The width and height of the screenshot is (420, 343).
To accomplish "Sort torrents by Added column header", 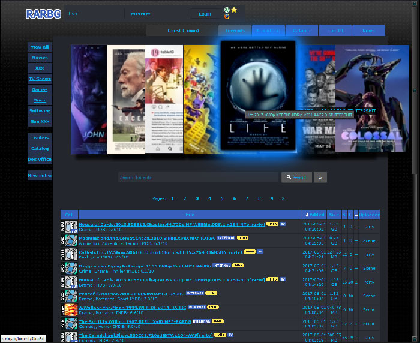I will [315, 215].
